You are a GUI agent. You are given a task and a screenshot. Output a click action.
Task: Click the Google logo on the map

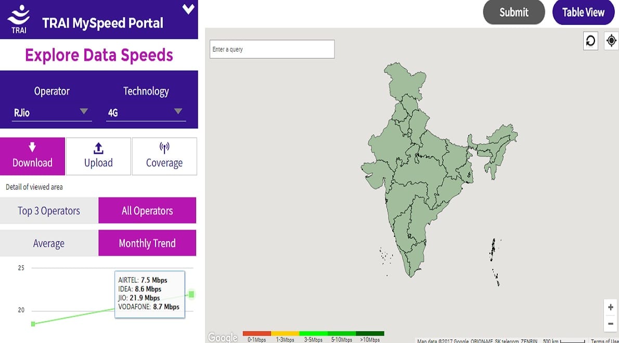223,337
